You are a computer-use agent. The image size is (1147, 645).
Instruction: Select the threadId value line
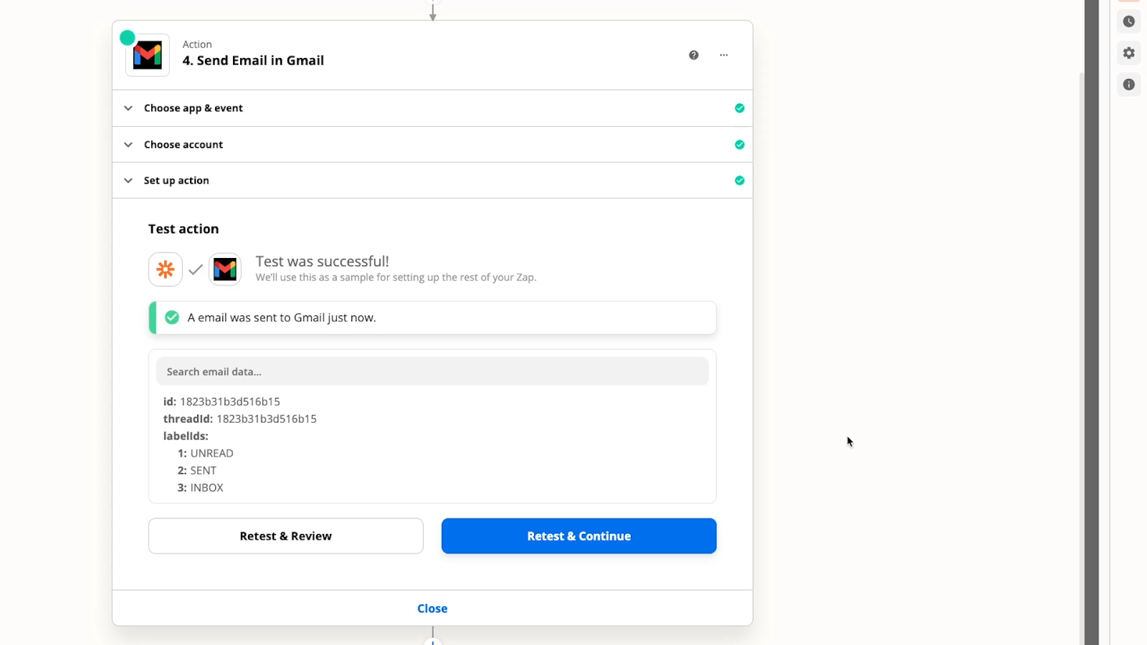pos(240,419)
